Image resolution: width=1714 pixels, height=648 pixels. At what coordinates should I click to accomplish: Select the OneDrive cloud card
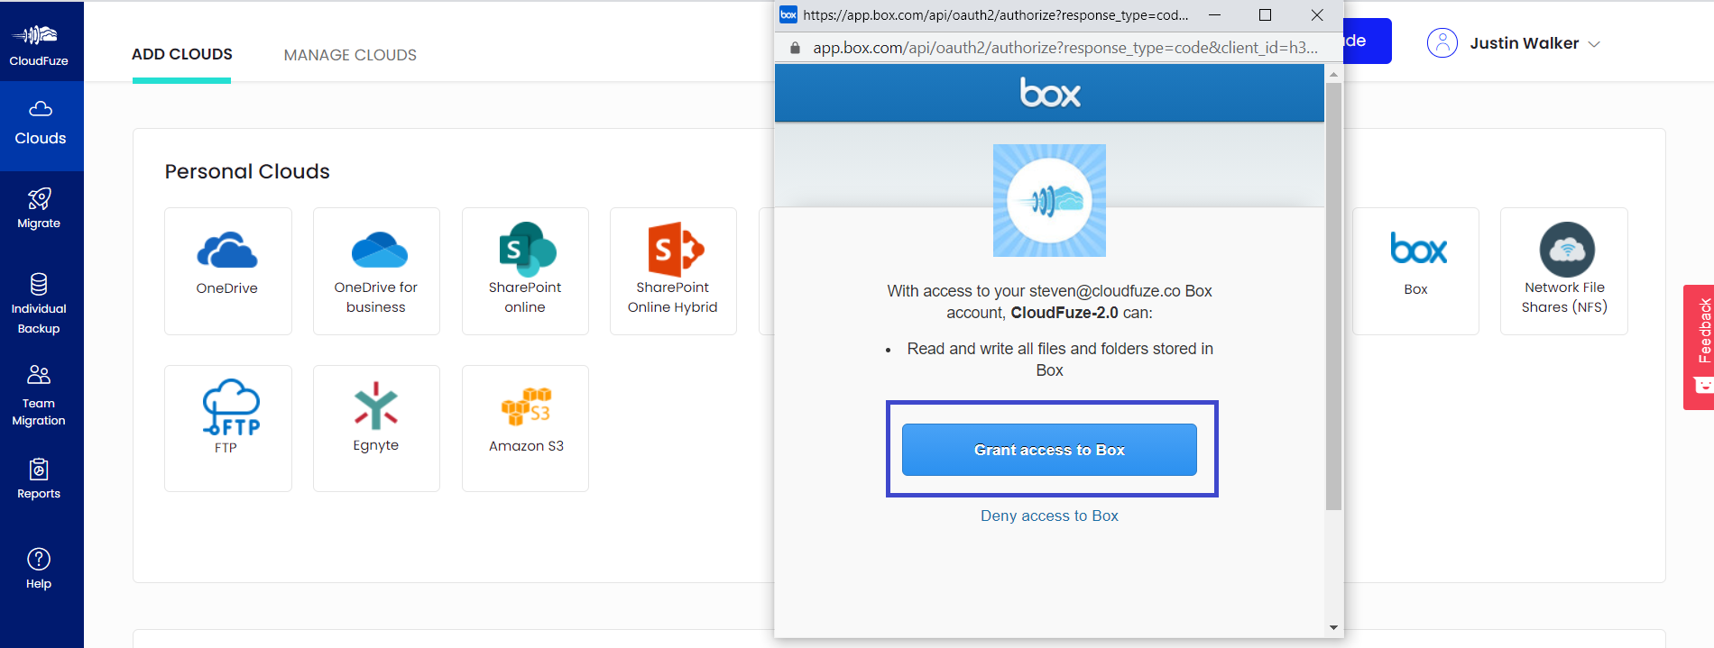coord(228,271)
